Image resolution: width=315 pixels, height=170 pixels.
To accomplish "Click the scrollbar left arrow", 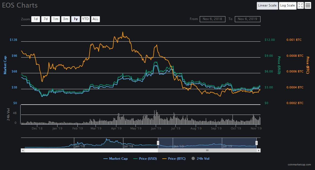I will coord(23,150).
